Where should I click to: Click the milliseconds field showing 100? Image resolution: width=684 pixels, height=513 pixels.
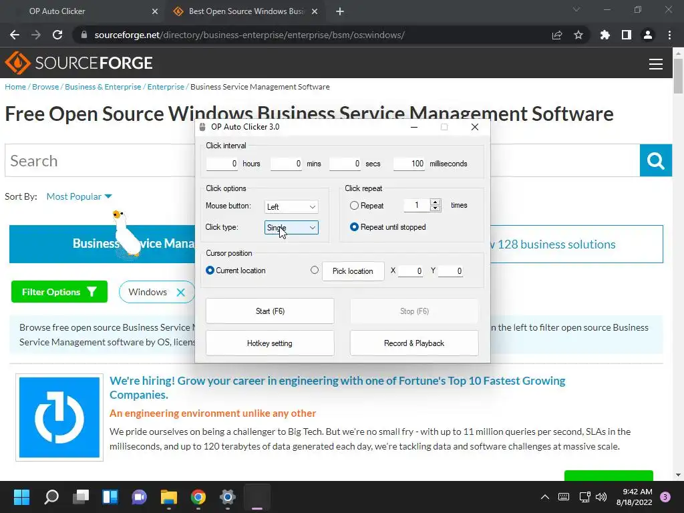[409, 164]
